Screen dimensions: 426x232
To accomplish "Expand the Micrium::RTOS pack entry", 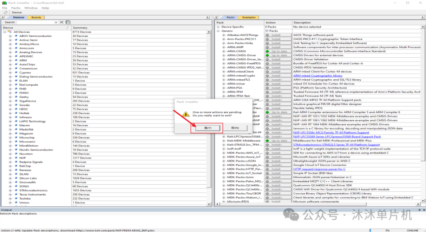I will pos(224,202).
